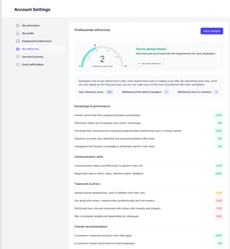Click the direct managers reference count badge
The image size is (230, 249).
click(x=166, y=92)
